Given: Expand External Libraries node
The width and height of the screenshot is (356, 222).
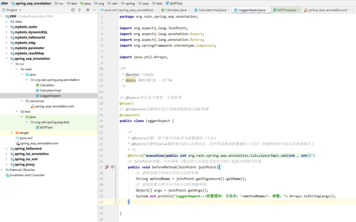Looking at the screenshot, I should 2,170.
